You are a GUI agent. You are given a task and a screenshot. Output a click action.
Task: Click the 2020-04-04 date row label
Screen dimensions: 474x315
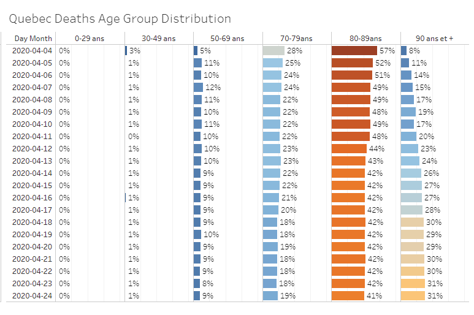click(33, 51)
